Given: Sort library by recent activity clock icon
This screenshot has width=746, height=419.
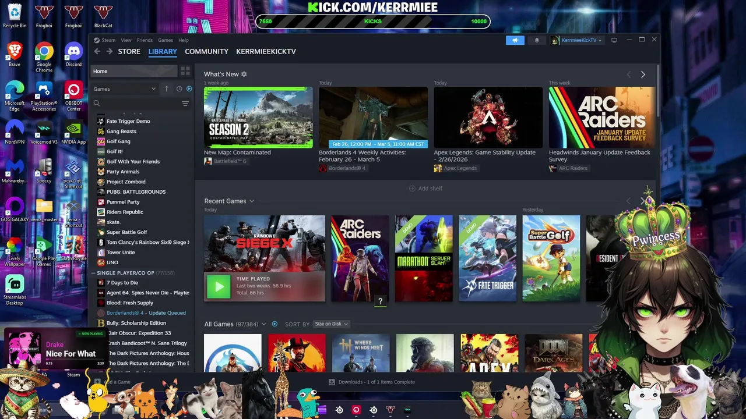Looking at the screenshot, I should (179, 89).
